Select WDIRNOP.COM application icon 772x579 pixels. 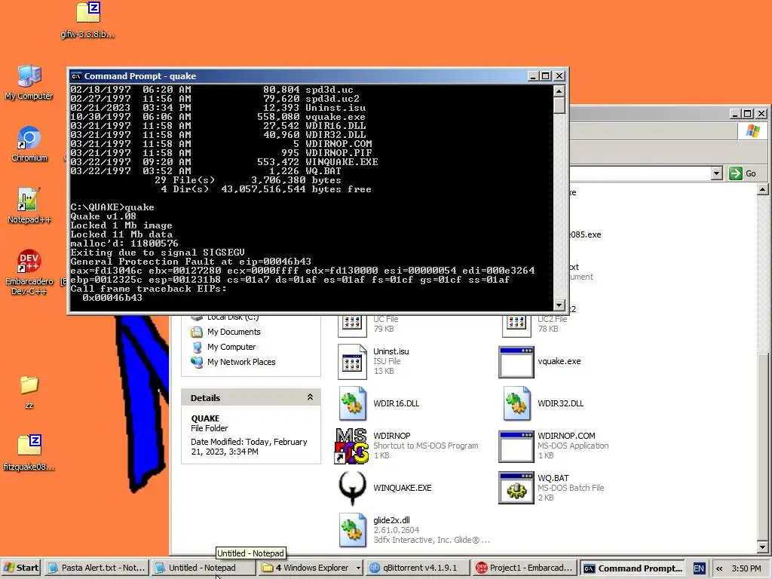pyautogui.click(x=516, y=446)
